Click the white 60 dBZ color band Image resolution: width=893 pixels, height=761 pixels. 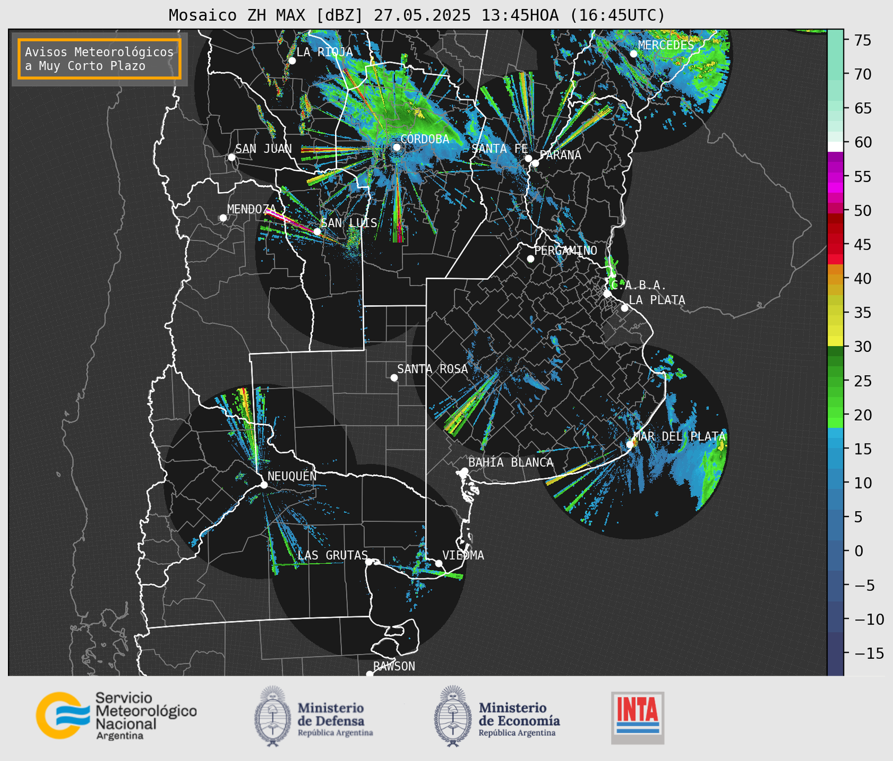(835, 147)
